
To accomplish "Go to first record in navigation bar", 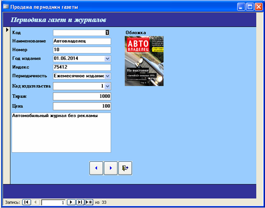I will (26, 202).
